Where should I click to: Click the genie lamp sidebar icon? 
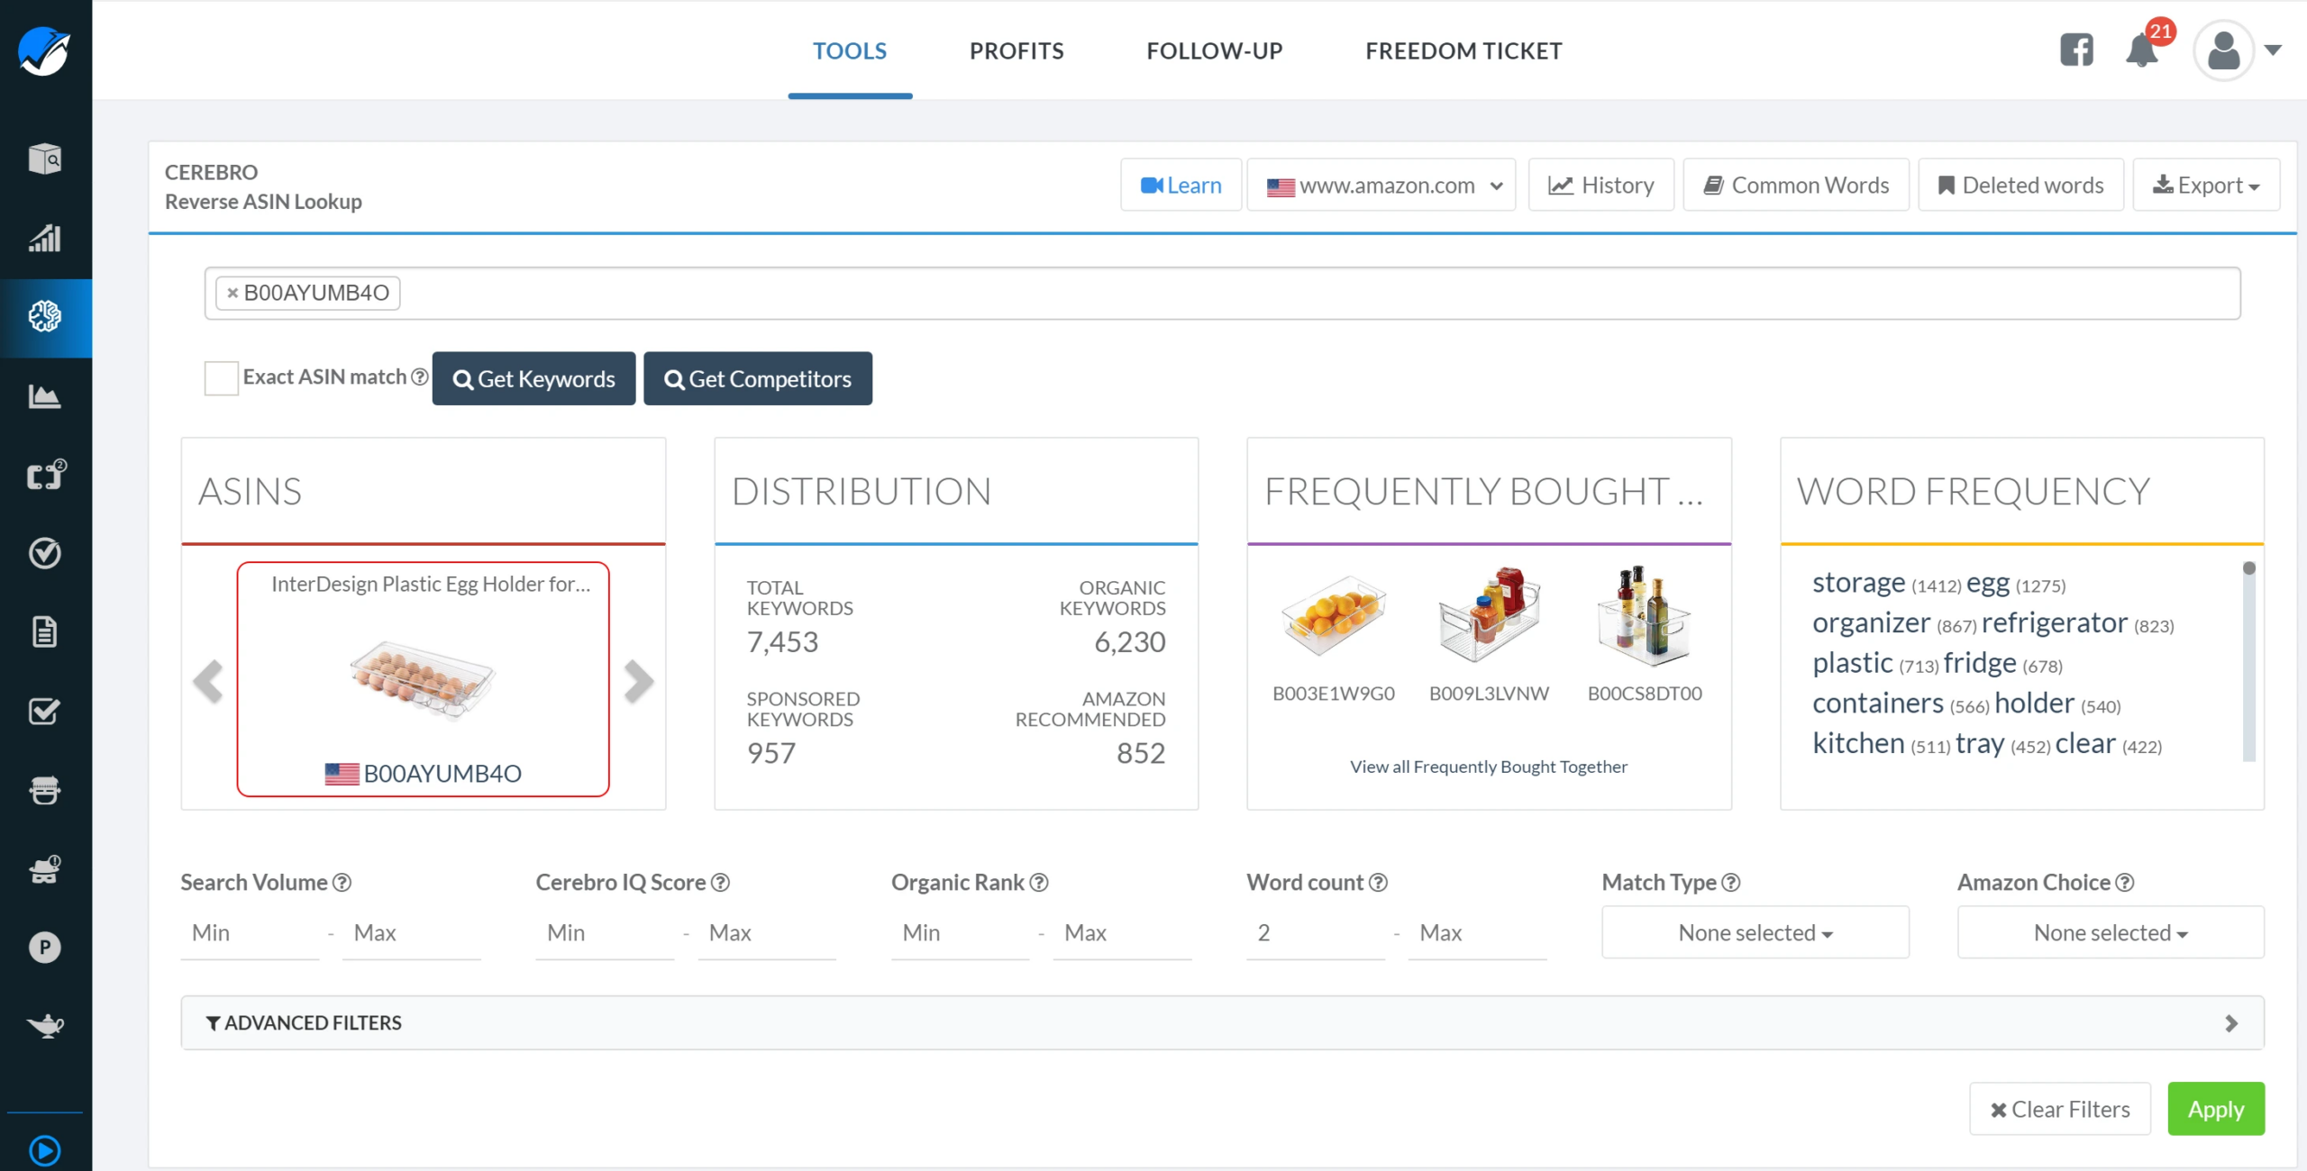pos(44,1025)
